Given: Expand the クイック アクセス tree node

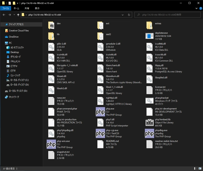Looking at the screenshot, I should 2,24.
